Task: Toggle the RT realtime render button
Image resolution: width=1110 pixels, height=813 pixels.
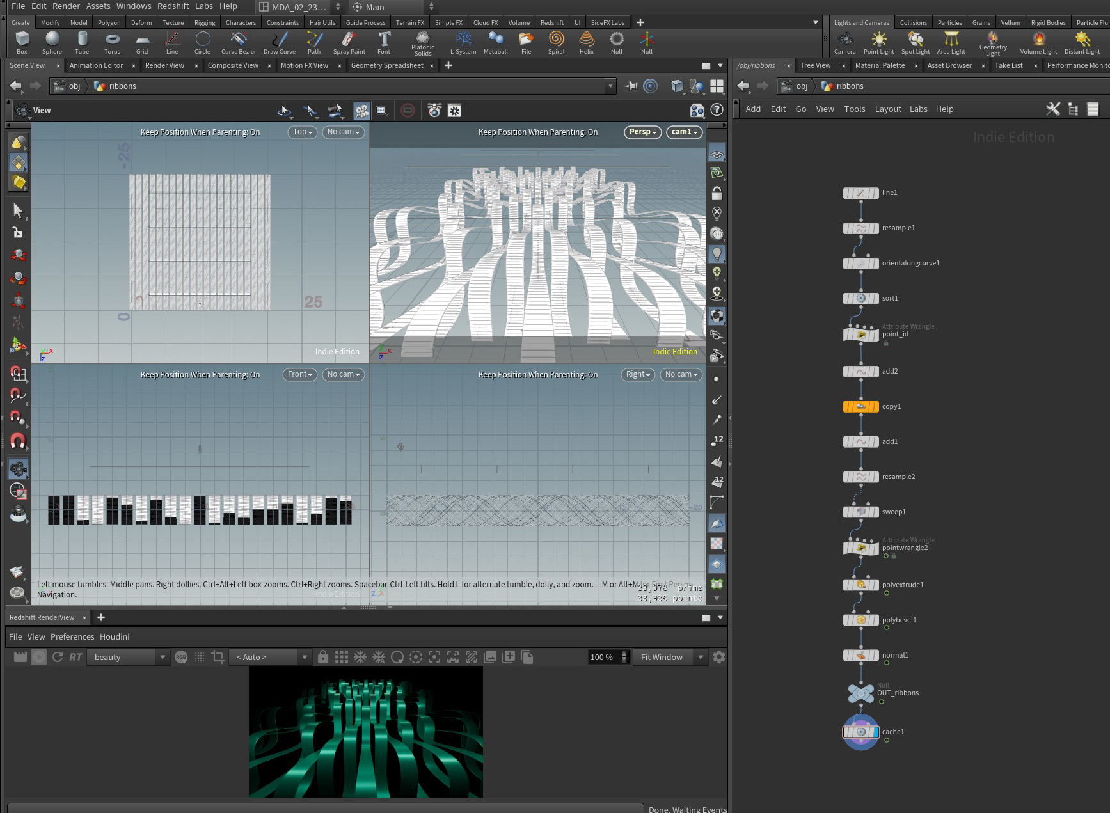Action: click(x=75, y=657)
